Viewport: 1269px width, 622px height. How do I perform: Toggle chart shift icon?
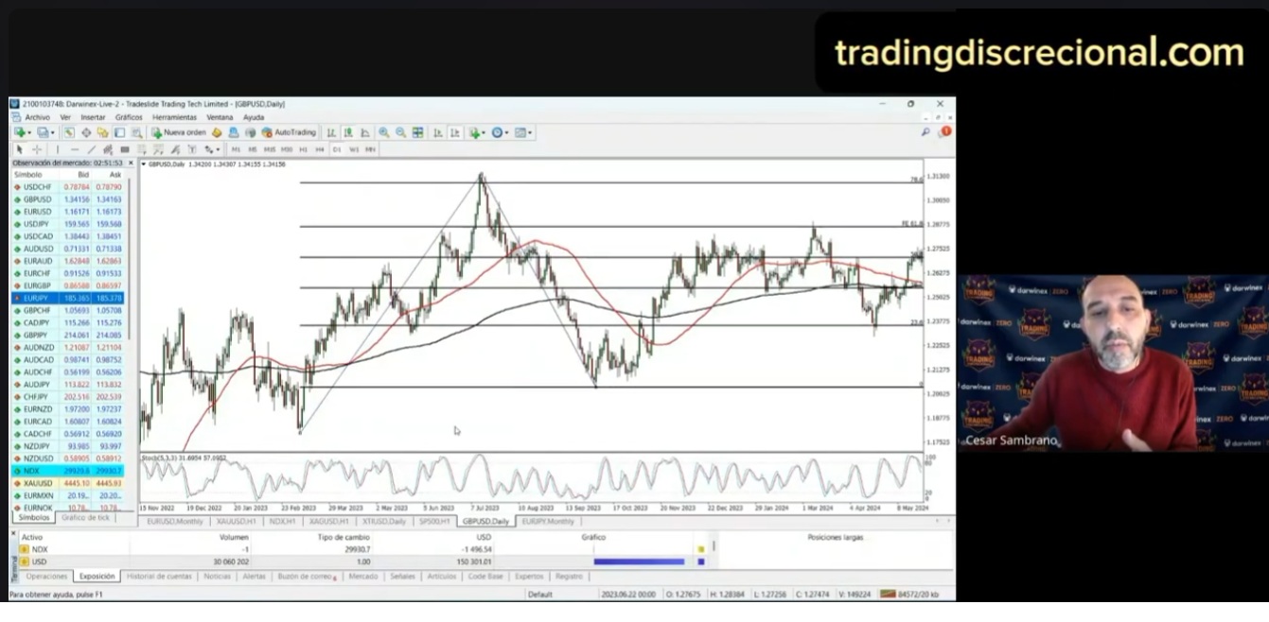[x=455, y=132]
